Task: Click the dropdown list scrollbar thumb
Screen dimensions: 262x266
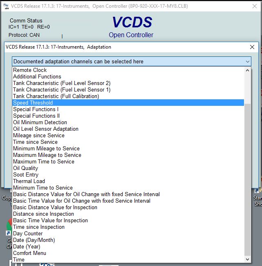Action: pos(247,180)
